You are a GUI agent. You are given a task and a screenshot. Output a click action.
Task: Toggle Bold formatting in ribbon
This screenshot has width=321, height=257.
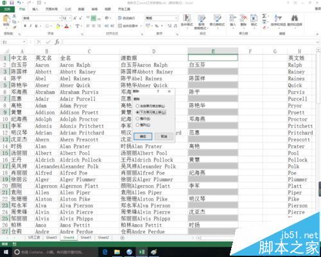[25, 26]
